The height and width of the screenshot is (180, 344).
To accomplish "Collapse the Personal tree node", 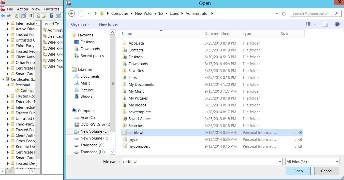I will [8, 85].
